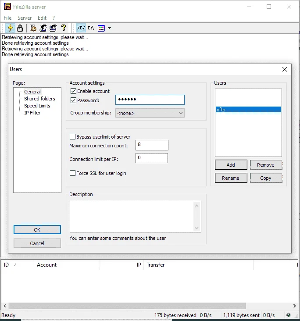The height and width of the screenshot is (321, 300).
Task: Click description scrollbar up arrow
Action: (196, 206)
